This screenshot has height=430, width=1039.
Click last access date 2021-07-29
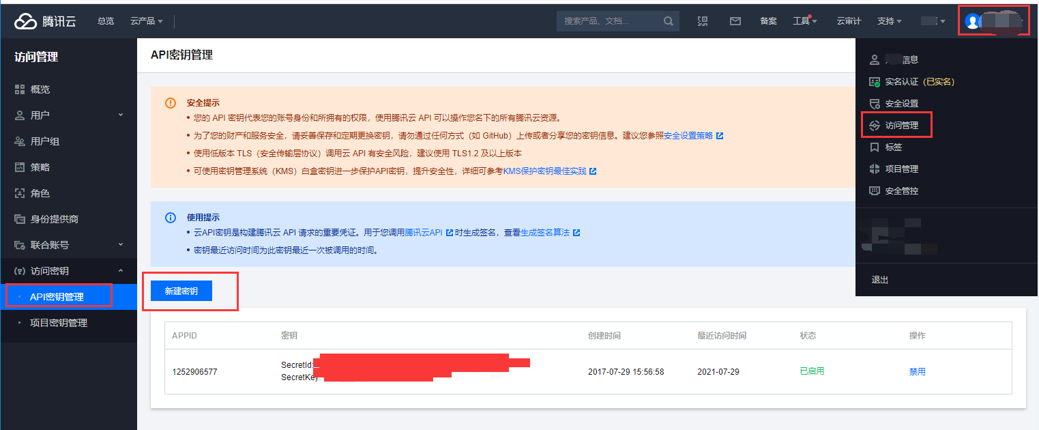[718, 372]
